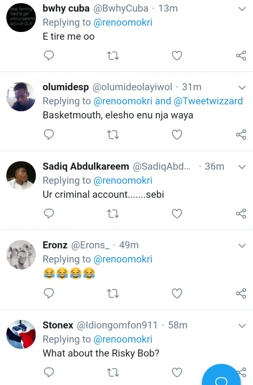Image resolution: width=253 pixels, height=385 pixels.
Task: Open the @Tweetwizzard mention link
Action: 208,101
